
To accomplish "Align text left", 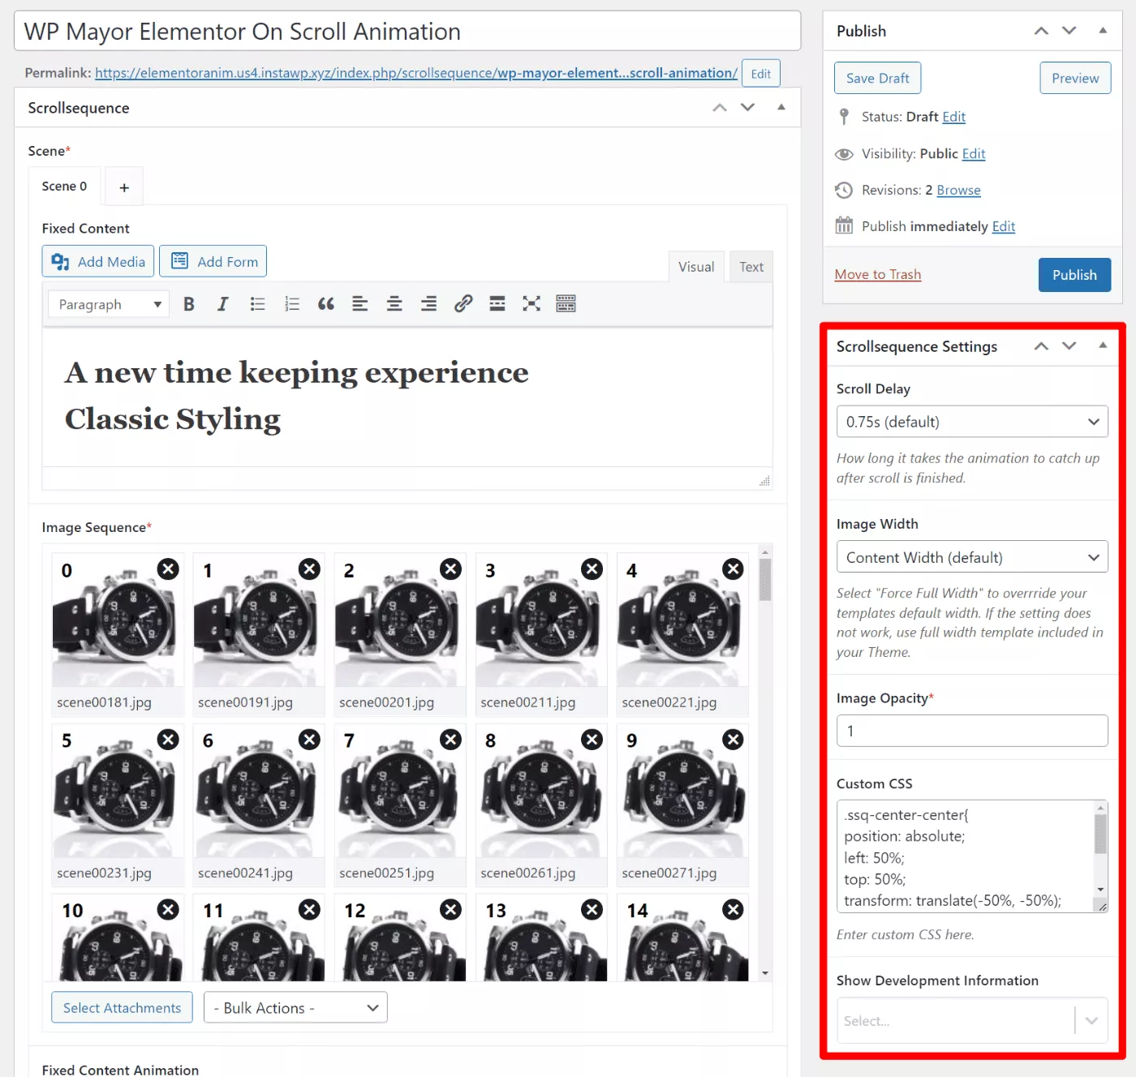I will 360,304.
